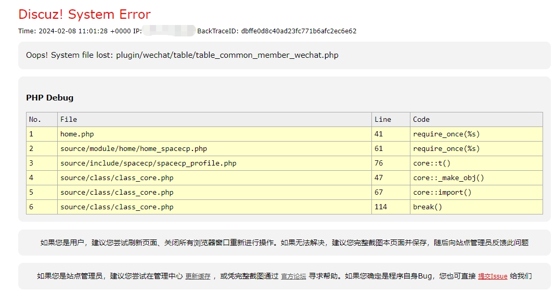The width and height of the screenshot is (554, 291).
Task: Click line number 114 cell
Action: (x=380, y=207)
